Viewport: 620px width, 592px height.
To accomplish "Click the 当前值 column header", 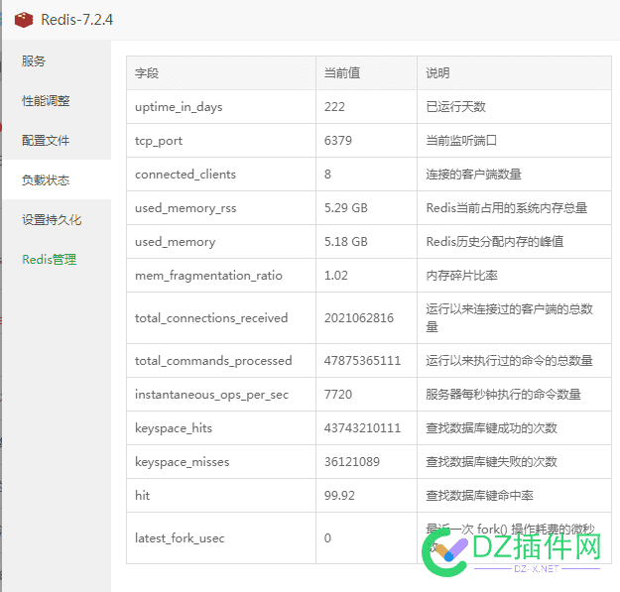I will 366,73.
